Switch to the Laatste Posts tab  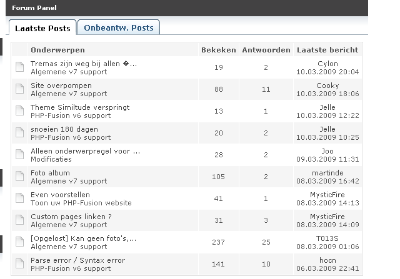click(x=42, y=27)
